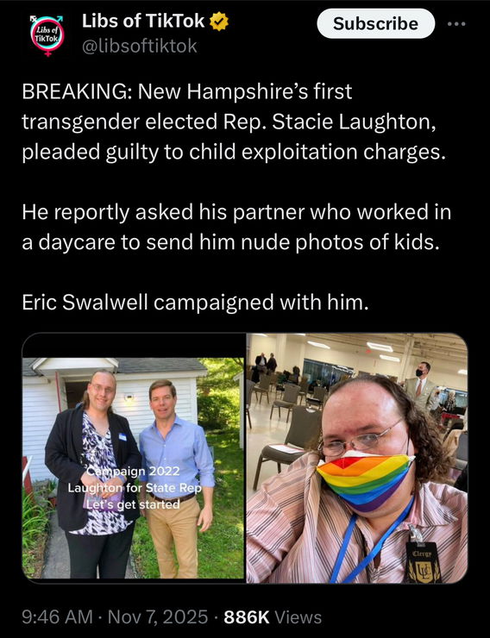Viewport: 490px width, 638px height.
Task: Click the Campaign 2022 caption overlay
Action: tap(135, 488)
